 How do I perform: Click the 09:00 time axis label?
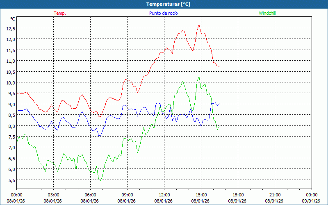click(127, 195)
